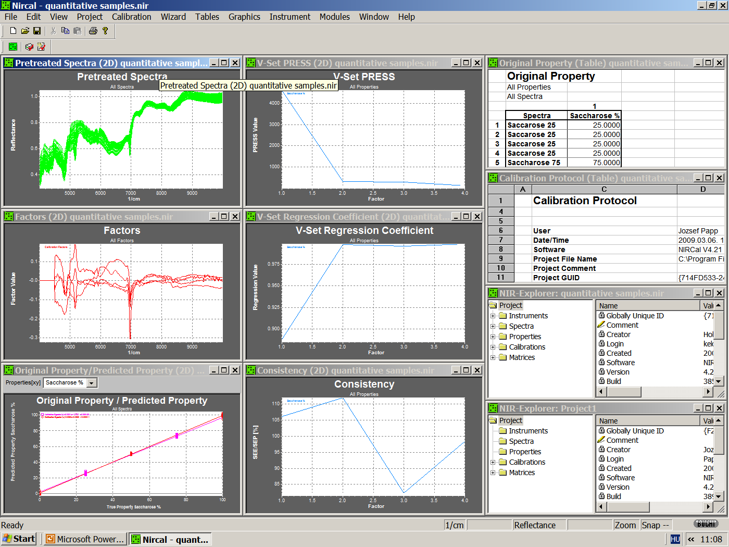Expand Calibrations node in Project1 explorer

(x=493, y=462)
